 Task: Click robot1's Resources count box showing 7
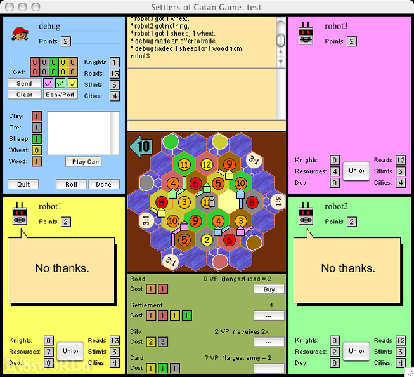pyautogui.click(x=49, y=352)
